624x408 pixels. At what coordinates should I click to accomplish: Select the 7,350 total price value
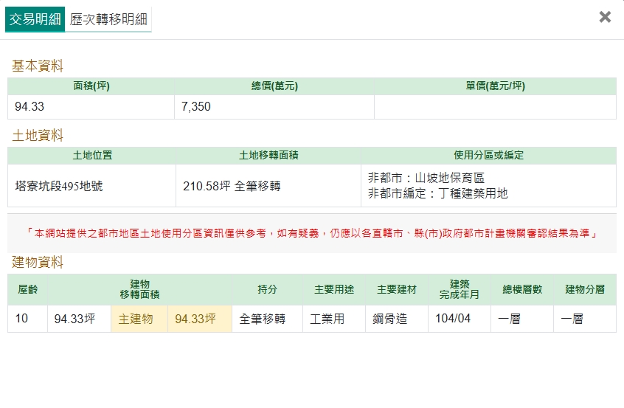196,107
